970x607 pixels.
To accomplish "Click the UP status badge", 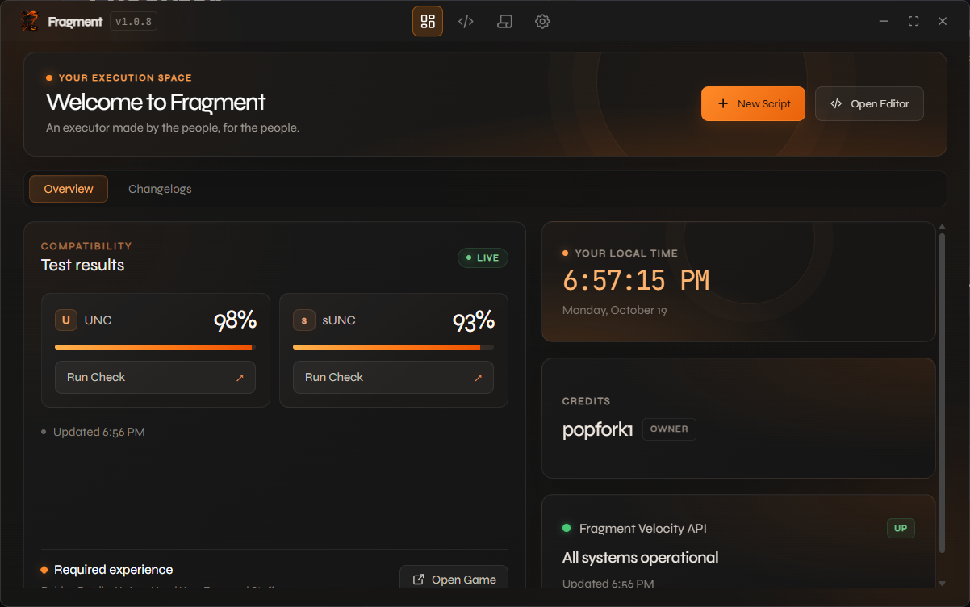I will pos(901,529).
